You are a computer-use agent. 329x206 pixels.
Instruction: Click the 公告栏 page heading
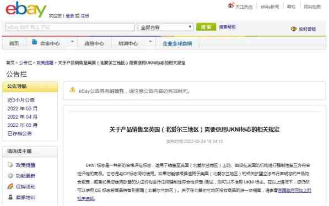pyautogui.click(x=17, y=74)
